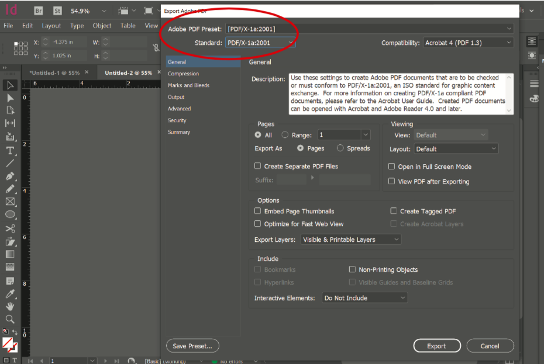Select the Type tool in toolbar
This screenshot has width=544, height=364.
click(x=10, y=150)
